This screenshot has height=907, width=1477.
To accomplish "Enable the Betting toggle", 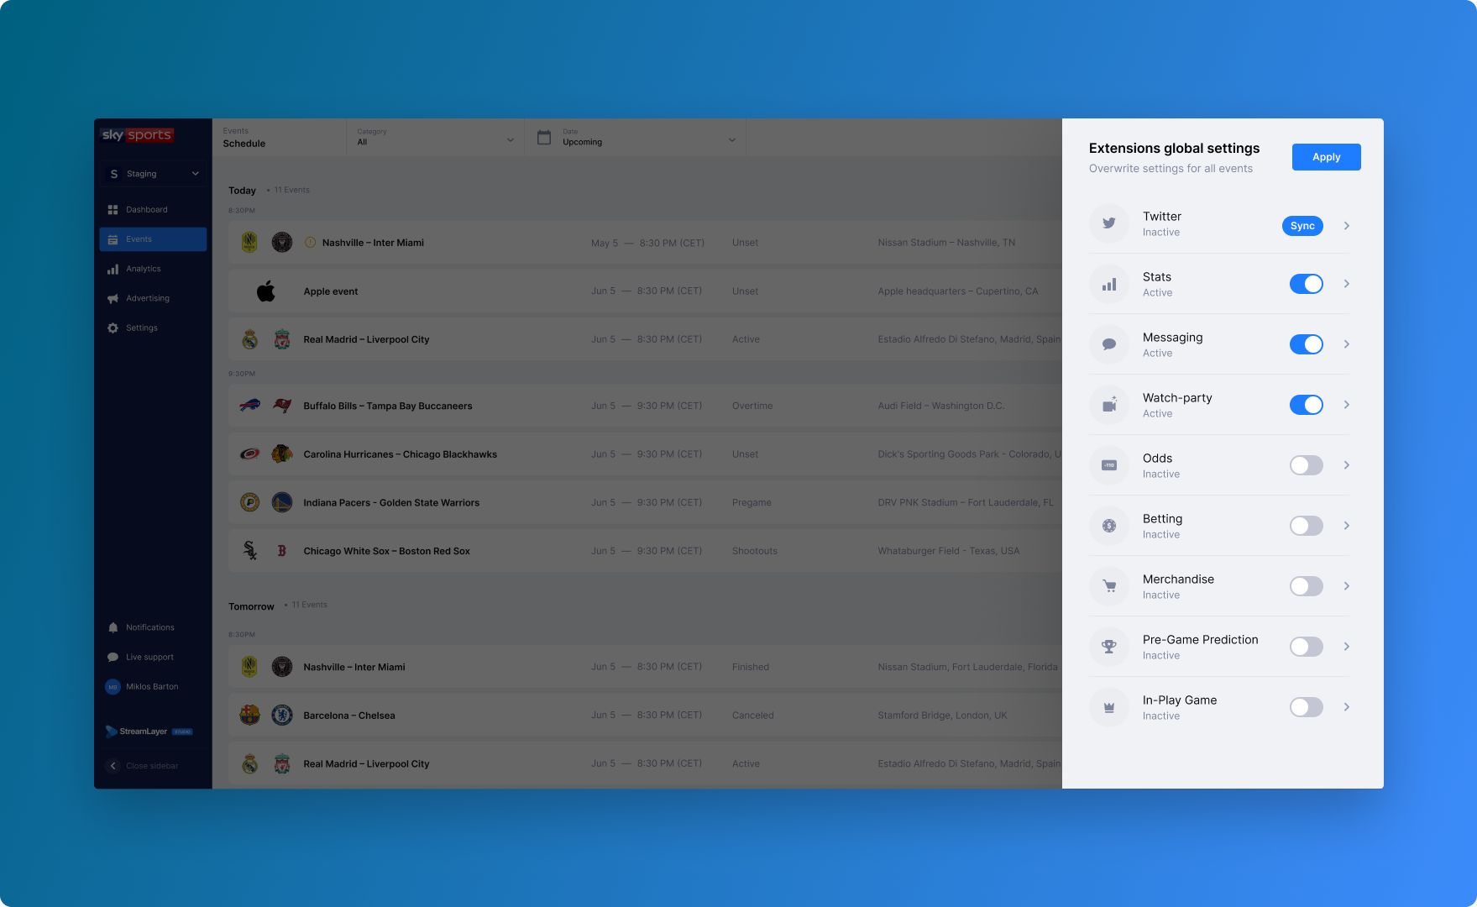I will pos(1307,526).
